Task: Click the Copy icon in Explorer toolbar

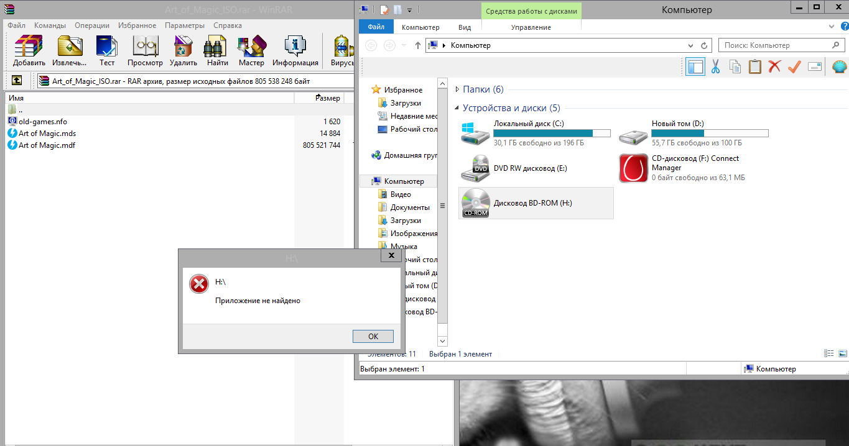Action: coord(735,66)
